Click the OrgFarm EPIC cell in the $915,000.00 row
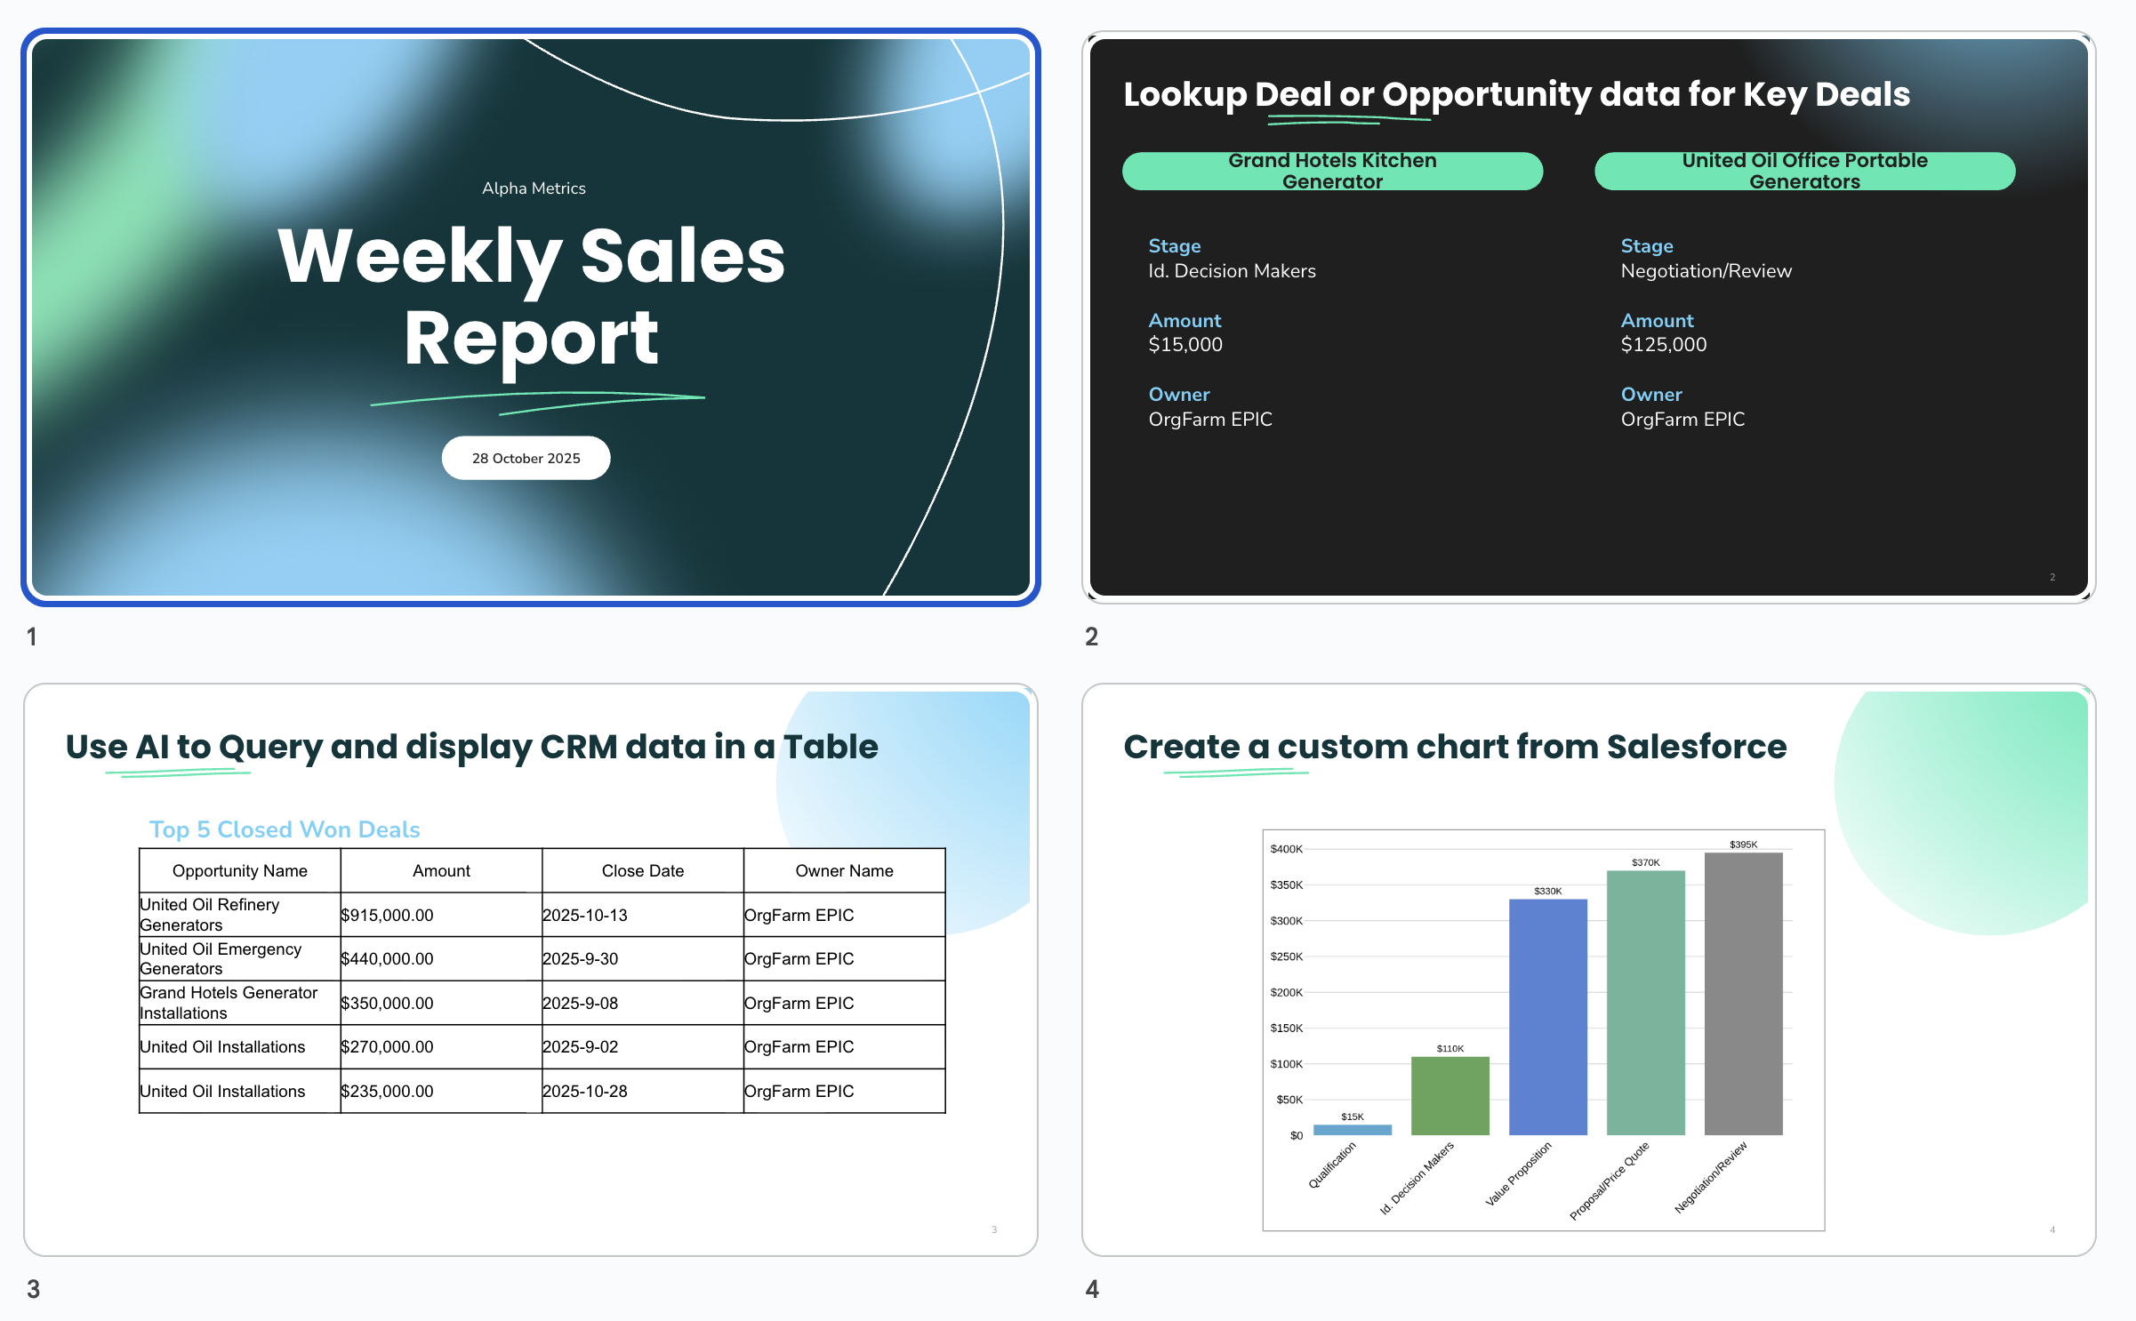 [x=845, y=915]
